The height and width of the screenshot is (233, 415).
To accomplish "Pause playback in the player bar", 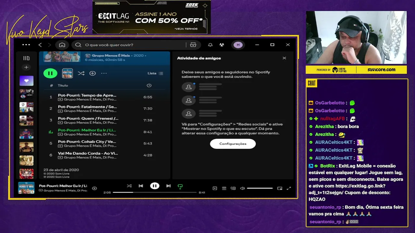I will [x=155, y=186].
